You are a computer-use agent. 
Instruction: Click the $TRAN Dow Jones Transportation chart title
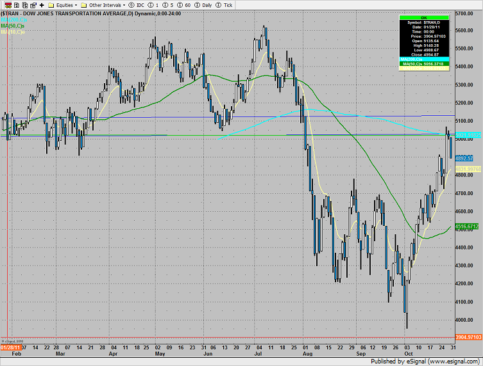91,13
